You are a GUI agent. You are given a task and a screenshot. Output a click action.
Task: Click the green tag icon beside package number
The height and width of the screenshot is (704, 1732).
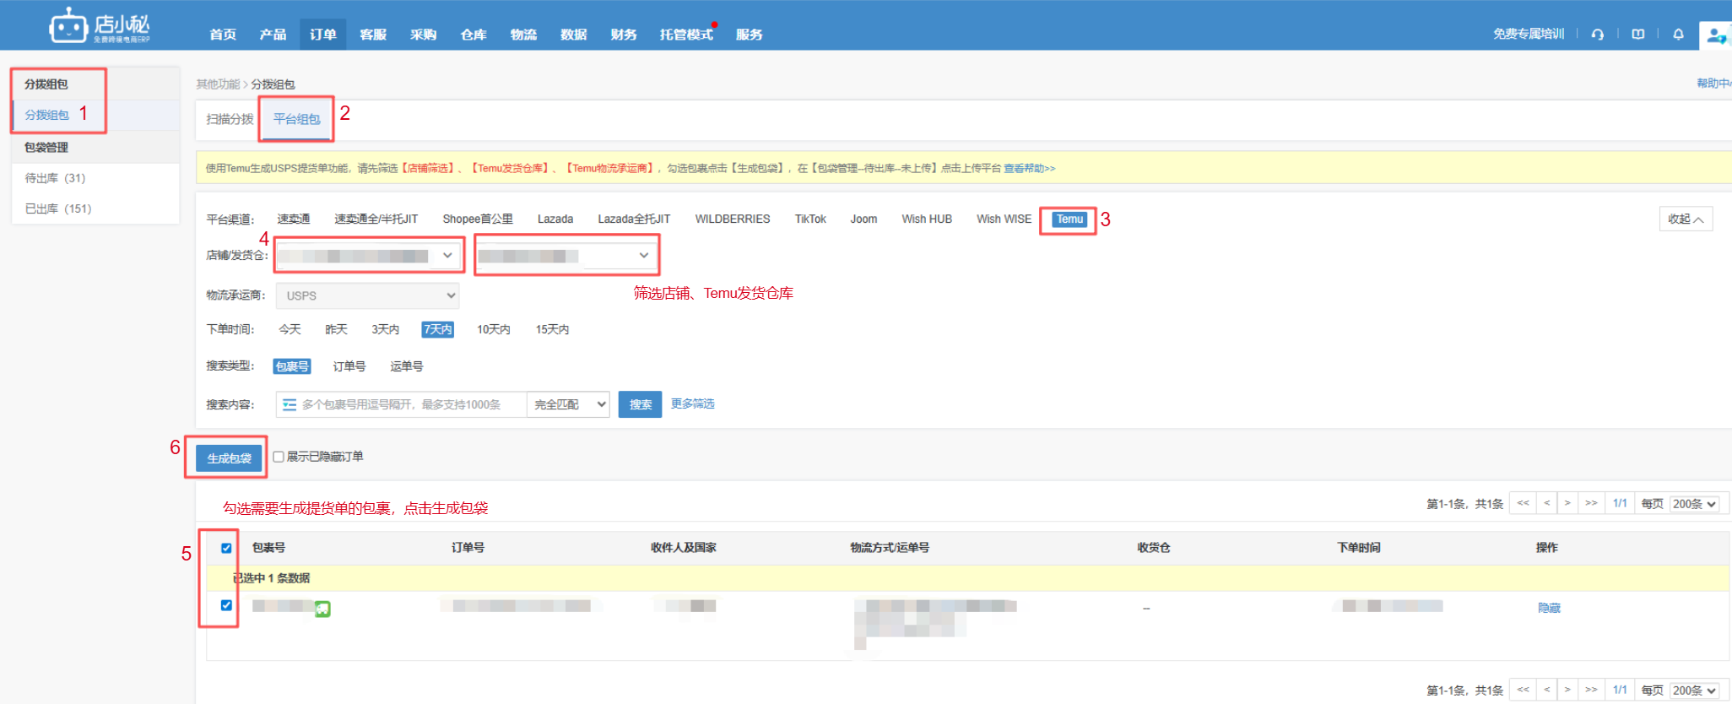pyautogui.click(x=322, y=609)
